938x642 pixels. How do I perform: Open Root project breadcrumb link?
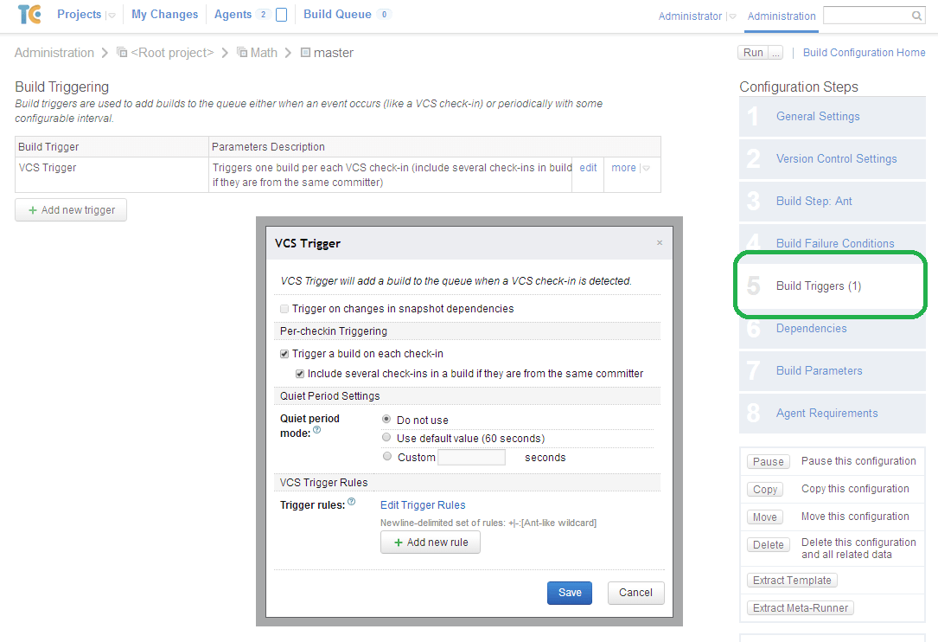pos(172,53)
